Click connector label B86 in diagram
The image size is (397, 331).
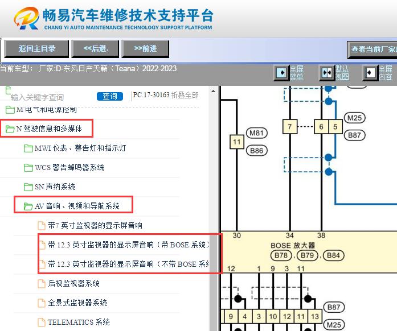(x=257, y=151)
